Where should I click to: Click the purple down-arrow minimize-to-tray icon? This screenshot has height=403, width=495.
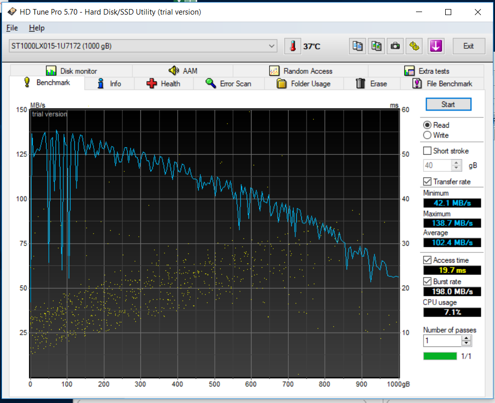point(436,46)
